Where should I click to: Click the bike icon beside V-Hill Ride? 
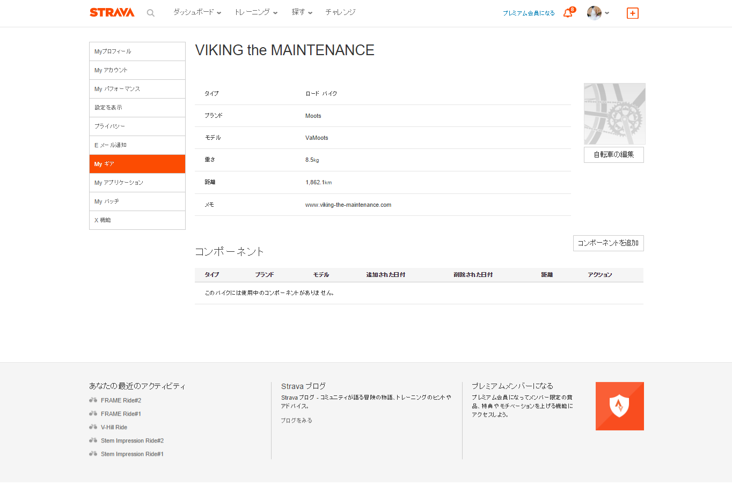coord(93,427)
